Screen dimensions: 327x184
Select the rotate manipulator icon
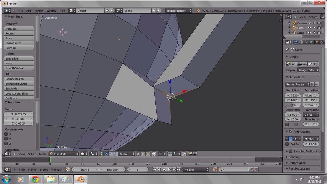(111, 154)
